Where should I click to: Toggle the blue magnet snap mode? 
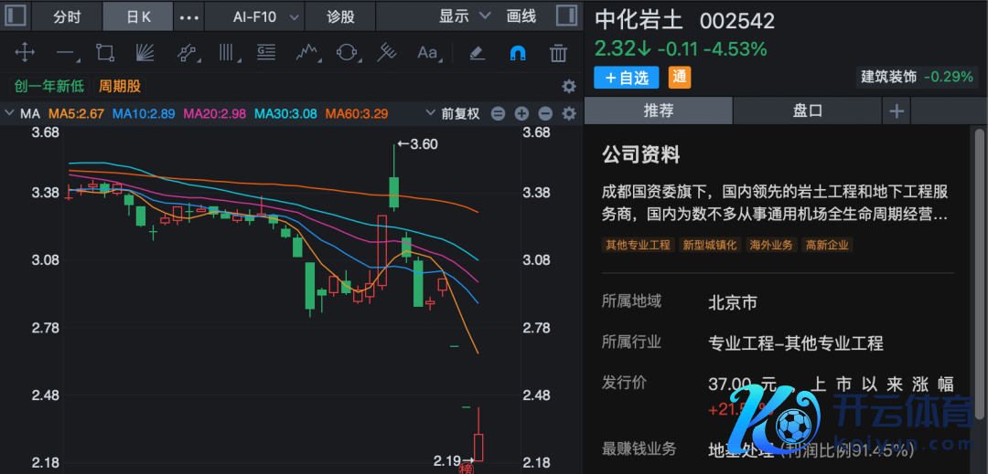tap(517, 53)
